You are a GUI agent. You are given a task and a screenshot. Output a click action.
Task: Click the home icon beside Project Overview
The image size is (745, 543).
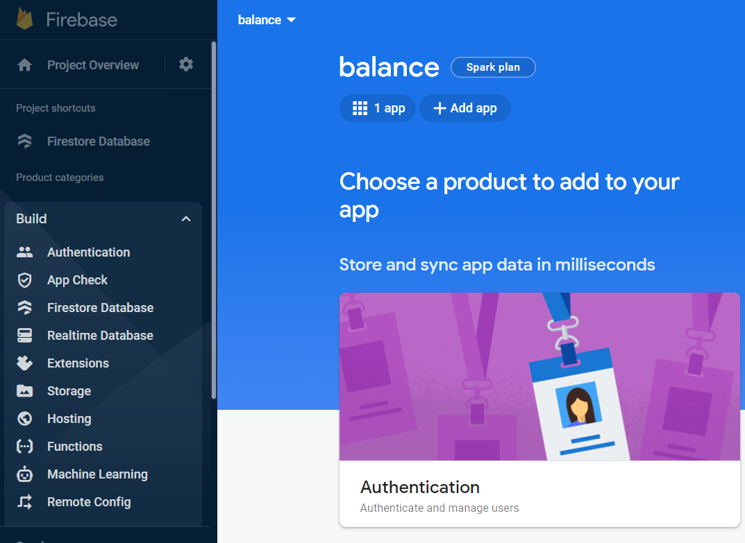[25, 65]
